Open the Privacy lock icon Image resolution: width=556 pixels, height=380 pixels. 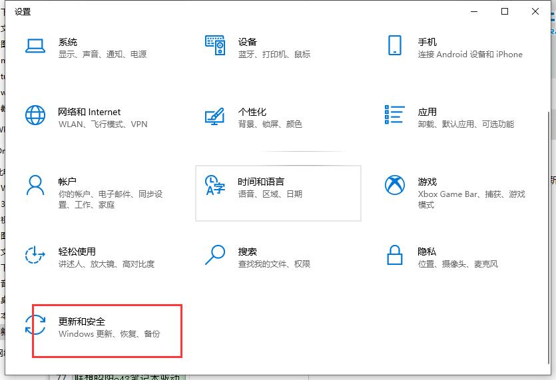click(x=394, y=255)
